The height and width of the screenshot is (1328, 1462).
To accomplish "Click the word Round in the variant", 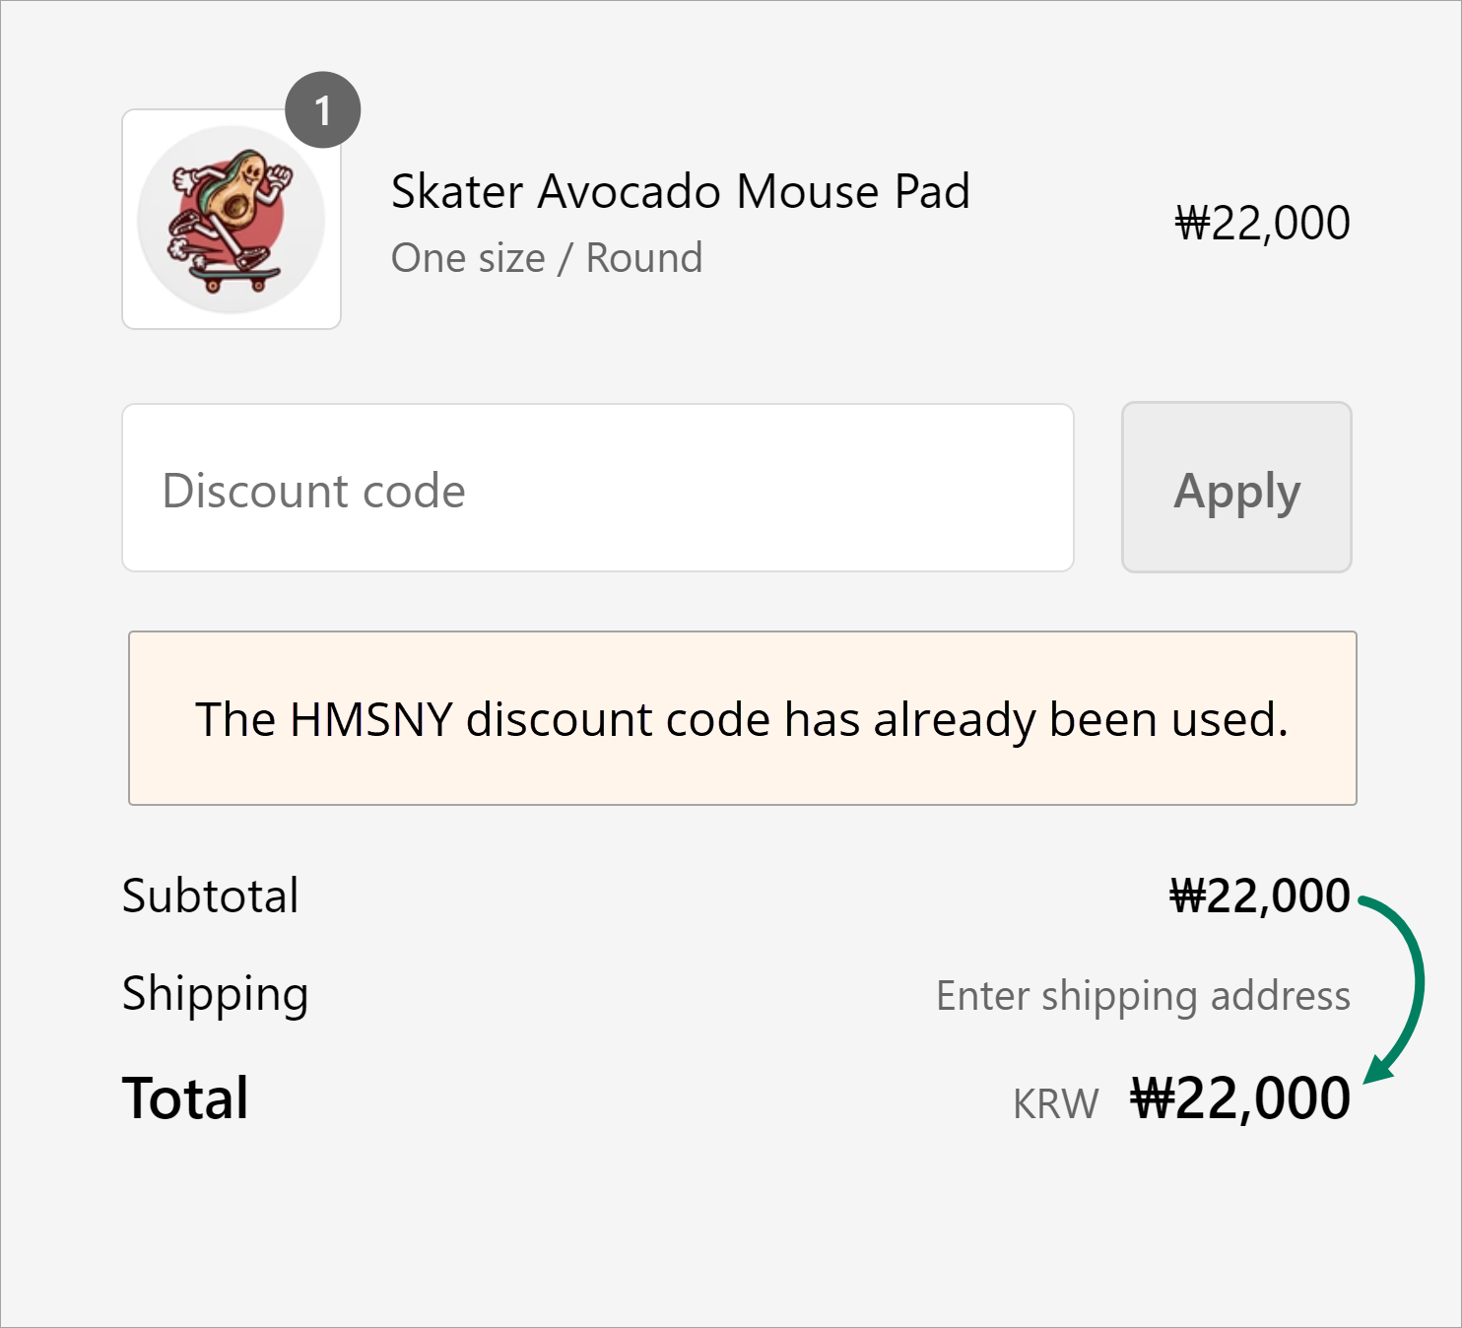I will (x=644, y=258).
